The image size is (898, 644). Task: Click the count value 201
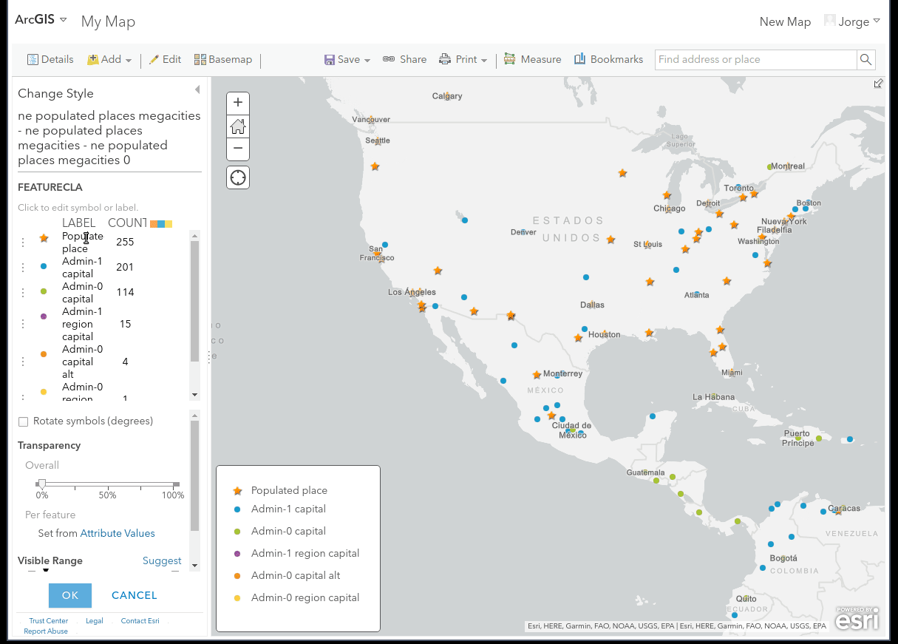pyautogui.click(x=125, y=267)
